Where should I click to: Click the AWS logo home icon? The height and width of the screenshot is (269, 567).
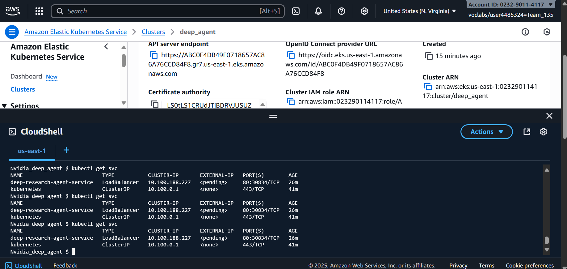pos(13,11)
